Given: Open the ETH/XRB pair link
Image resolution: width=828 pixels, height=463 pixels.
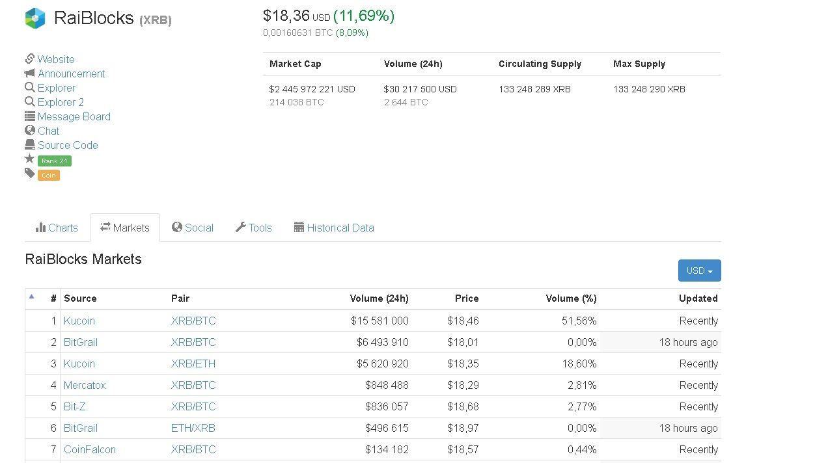Looking at the screenshot, I should tap(193, 428).
